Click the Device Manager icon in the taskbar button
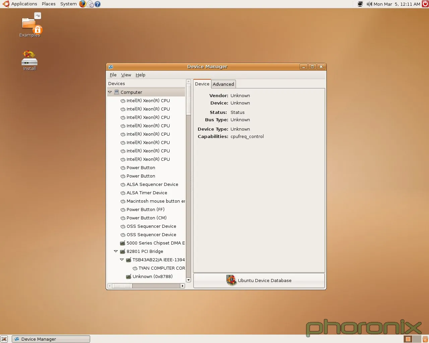 [17, 339]
